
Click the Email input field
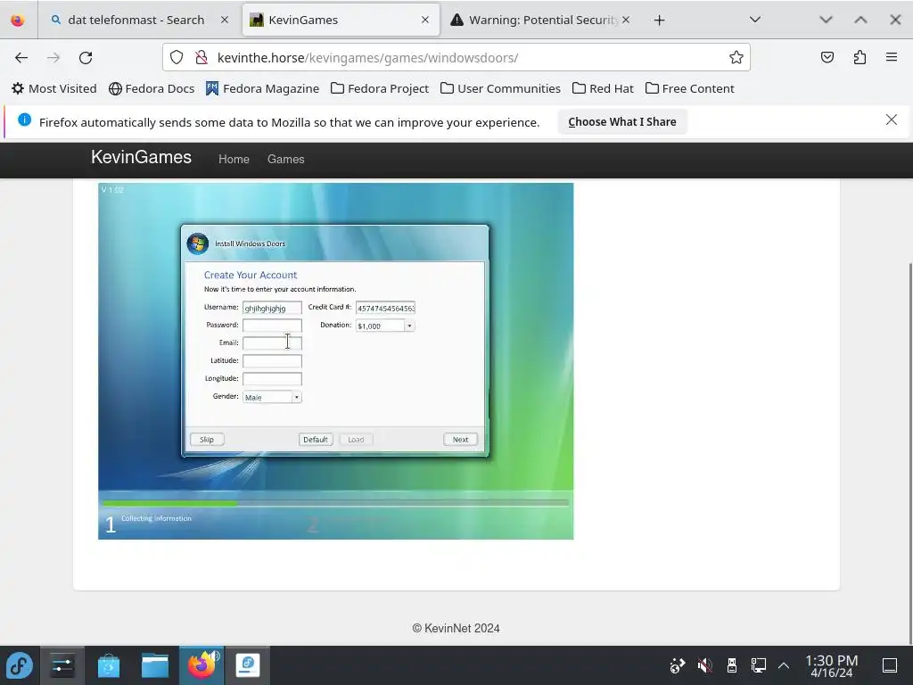point(272,343)
